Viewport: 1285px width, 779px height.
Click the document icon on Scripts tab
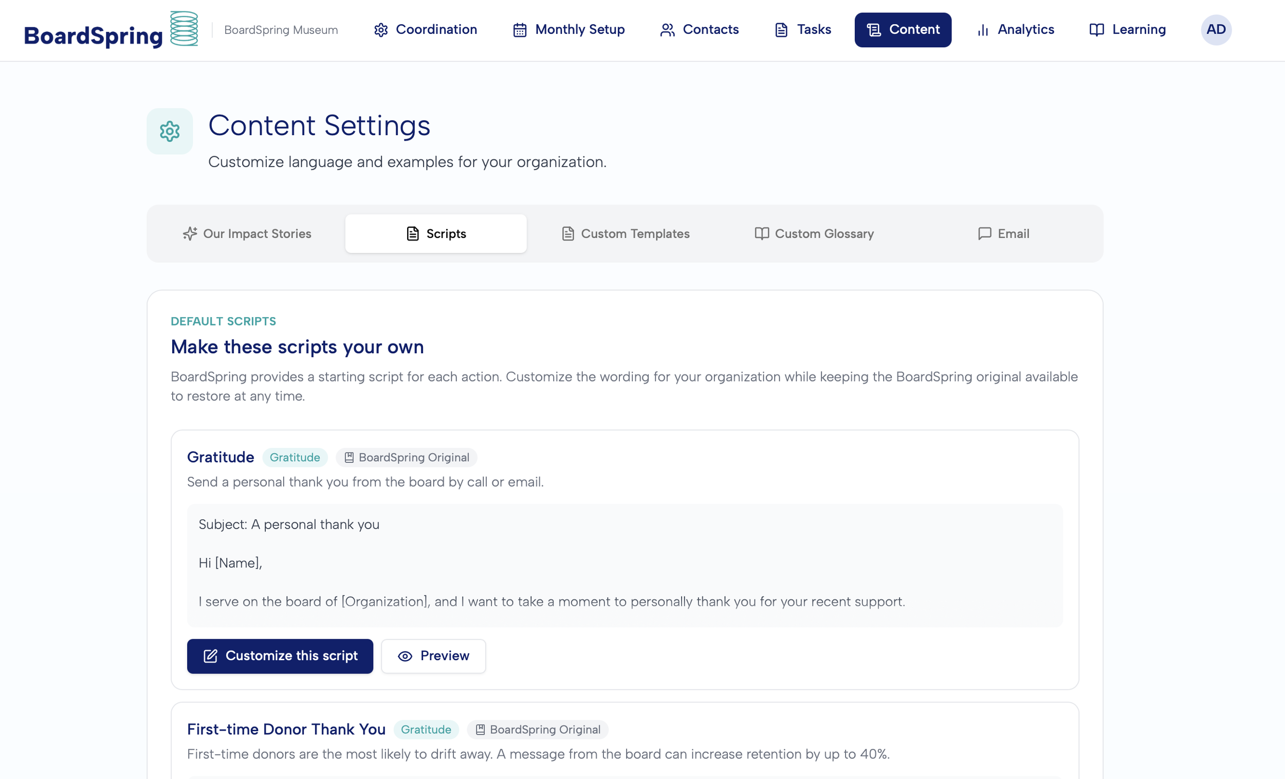(413, 234)
